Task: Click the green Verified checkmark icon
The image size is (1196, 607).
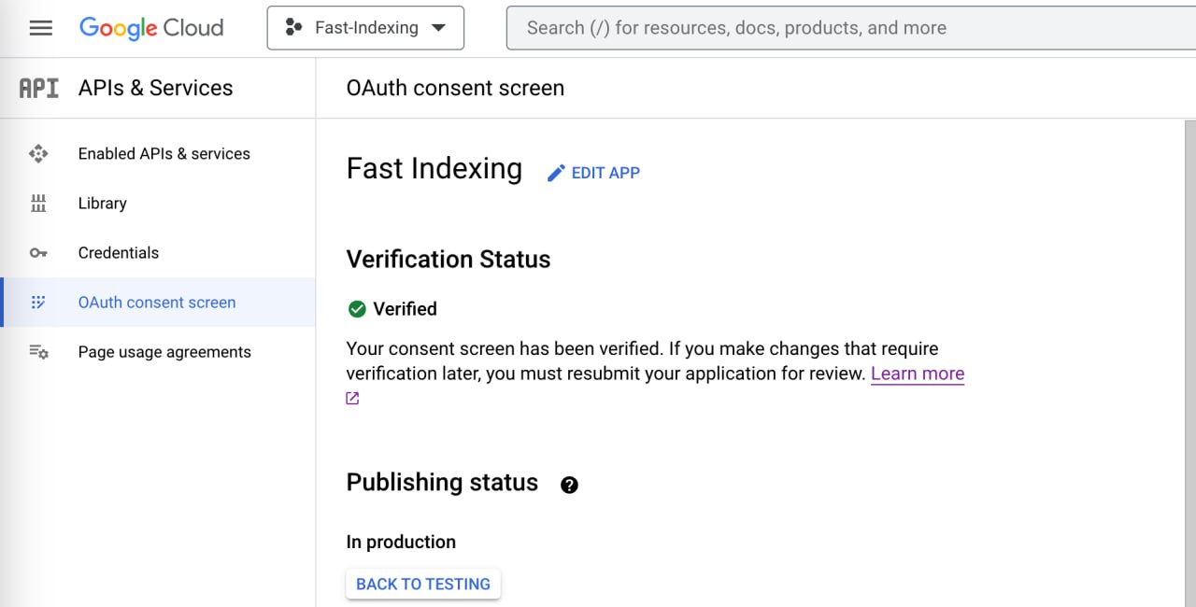Action: coord(356,309)
